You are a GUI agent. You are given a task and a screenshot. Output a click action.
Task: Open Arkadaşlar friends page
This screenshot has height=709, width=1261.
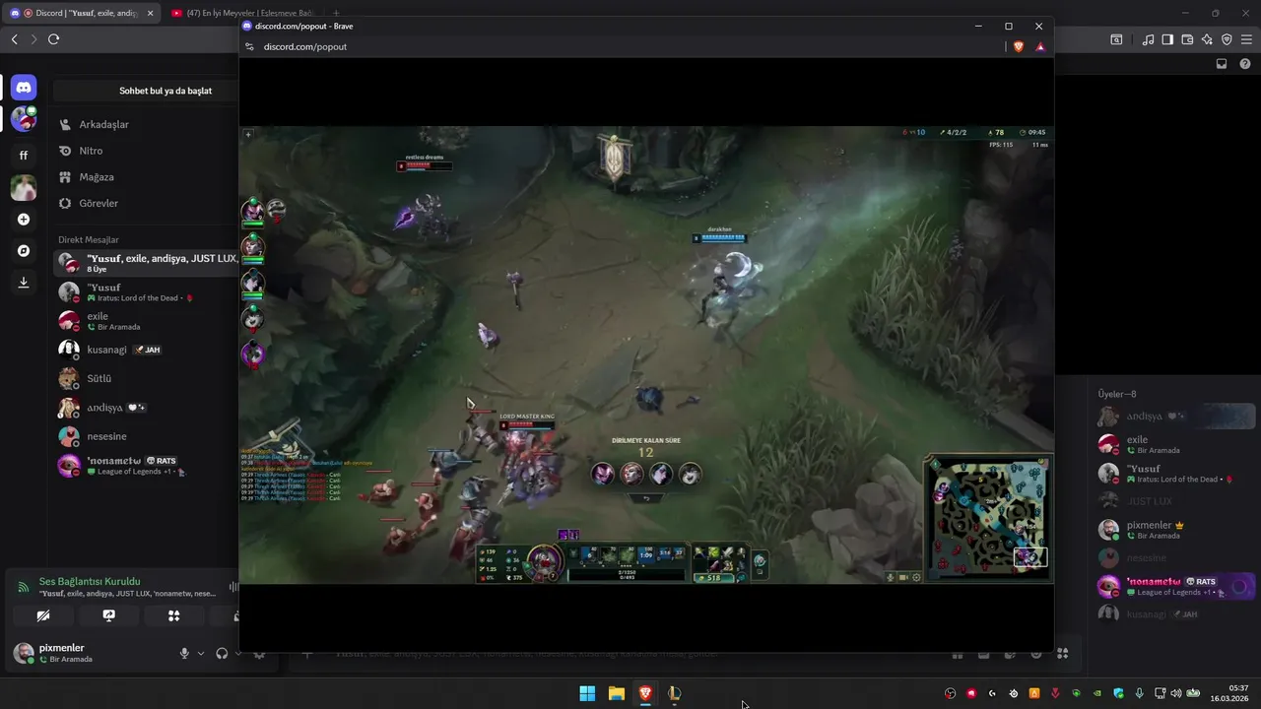pos(146,125)
